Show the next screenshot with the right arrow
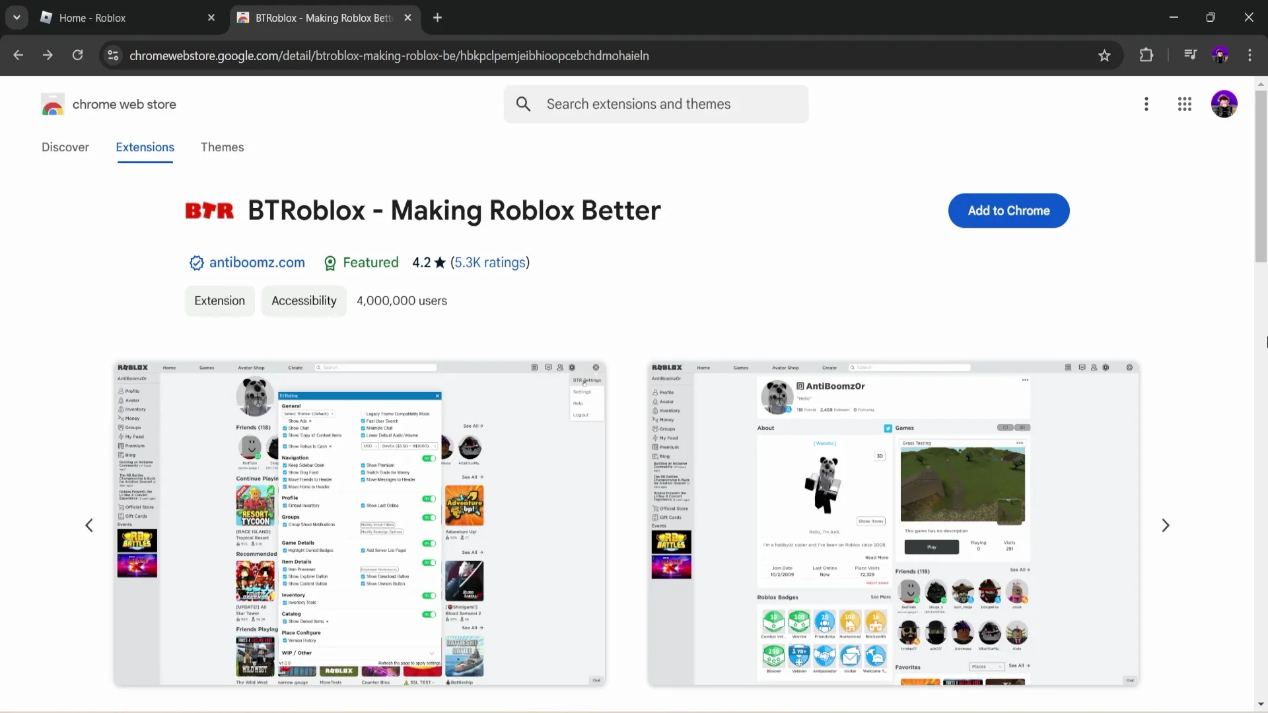The height and width of the screenshot is (713, 1268). pyautogui.click(x=1166, y=525)
